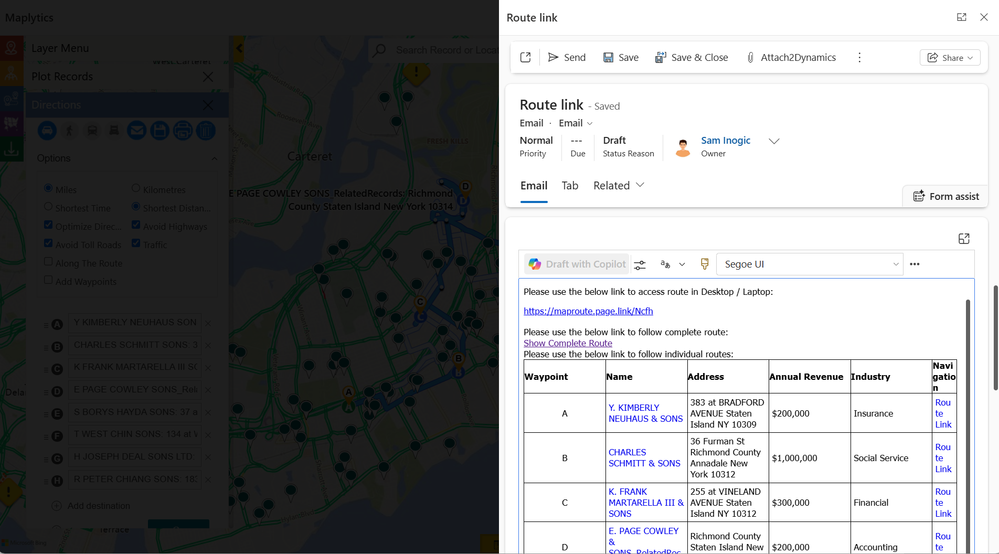999x554 pixels.
Task: Click Attach2Dynamics in the command bar
Action: [x=791, y=57]
